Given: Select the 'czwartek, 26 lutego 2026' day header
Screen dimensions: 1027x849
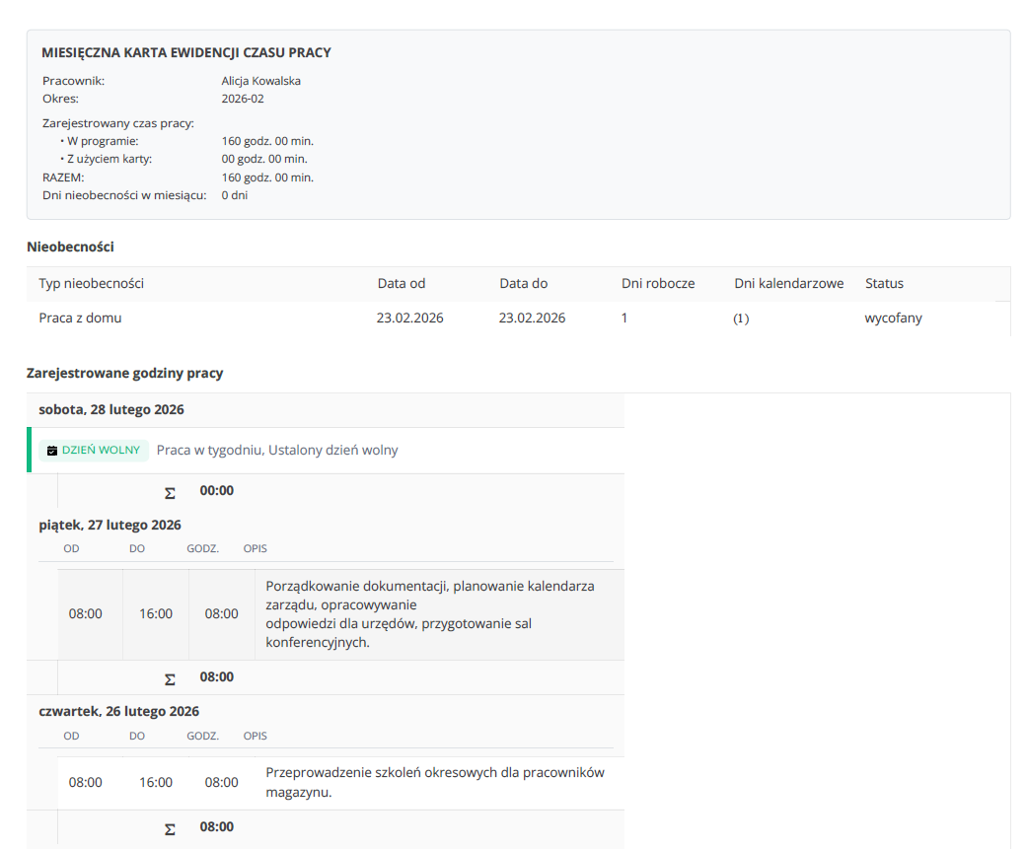Looking at the screenshot, I should [x=118, y=711].
